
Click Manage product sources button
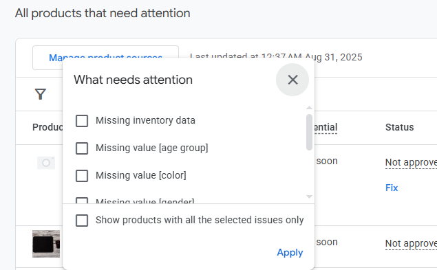[105, 58]
